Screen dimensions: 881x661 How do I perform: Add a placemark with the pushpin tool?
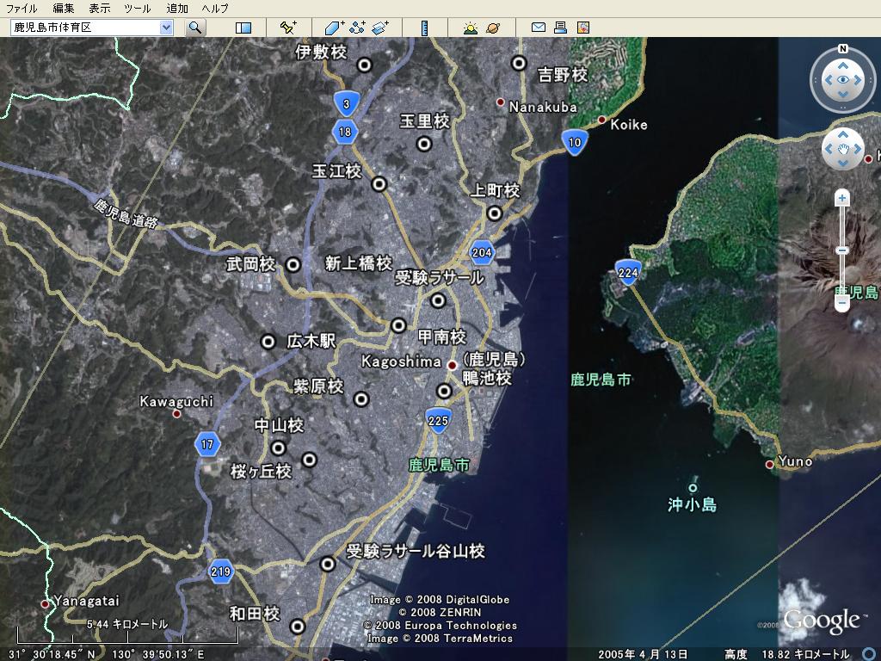(x=288, y=27)
